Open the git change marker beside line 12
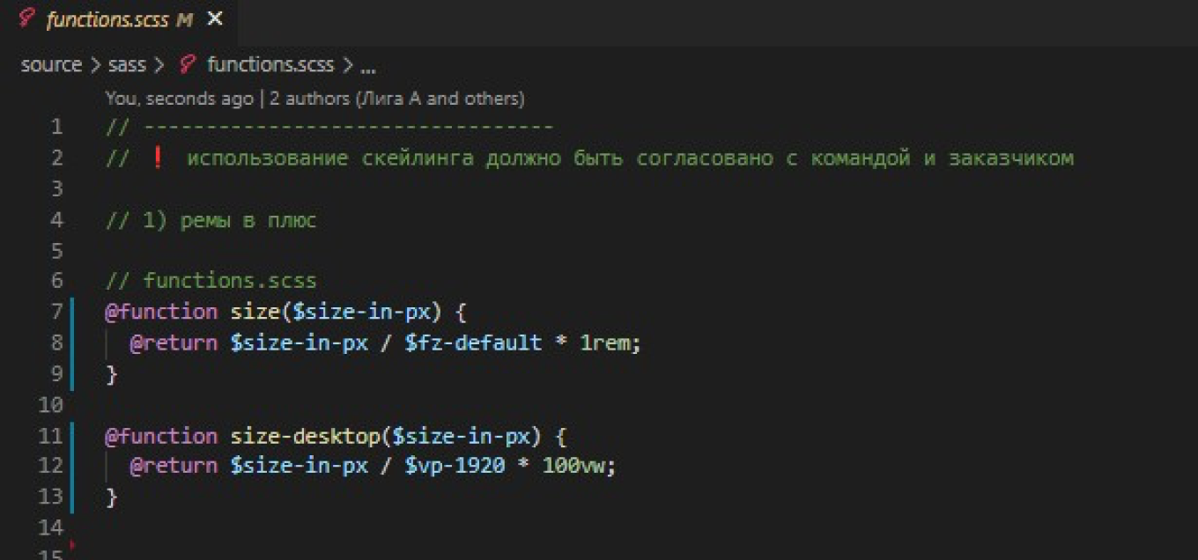Viewport: 1198px width, 560px height. coord(74,467)
